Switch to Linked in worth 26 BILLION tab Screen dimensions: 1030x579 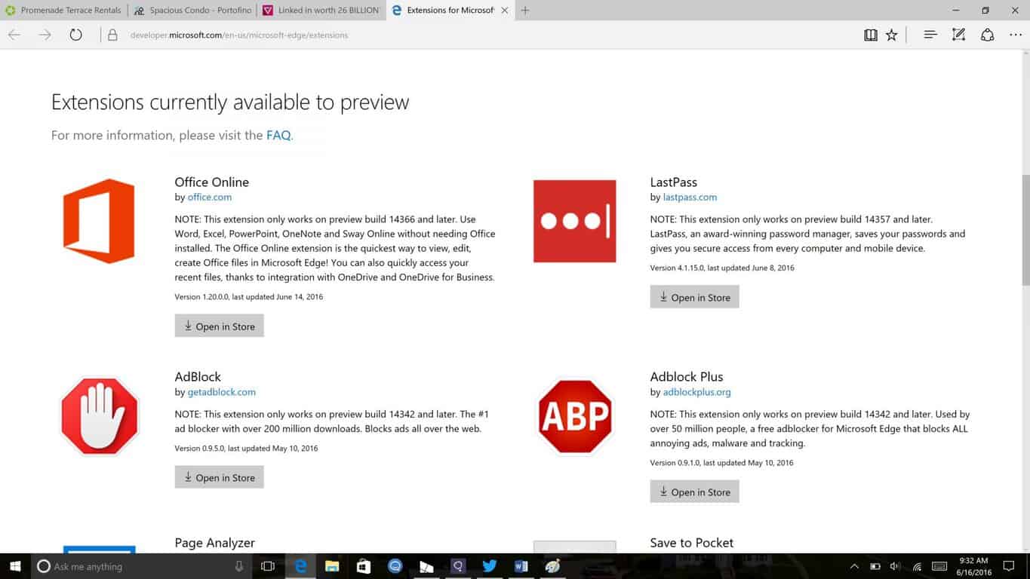321,11
